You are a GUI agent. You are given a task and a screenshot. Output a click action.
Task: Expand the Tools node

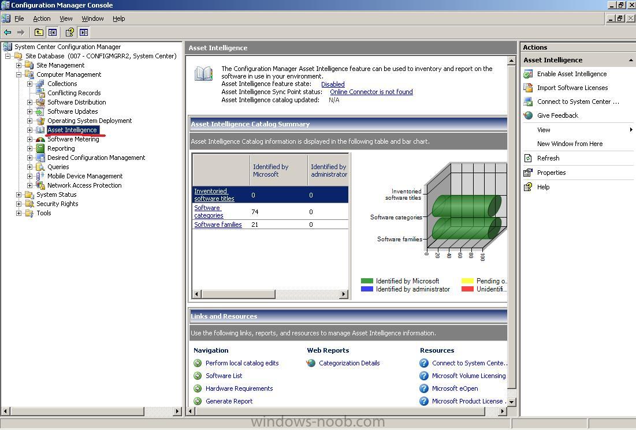pos(18,213)
